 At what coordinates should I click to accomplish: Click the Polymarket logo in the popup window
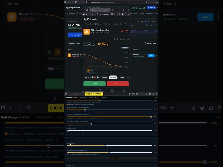pos(91,19)
